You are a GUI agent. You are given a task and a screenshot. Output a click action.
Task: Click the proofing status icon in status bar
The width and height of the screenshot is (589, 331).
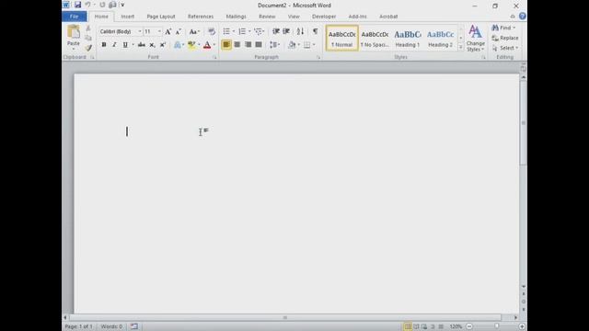pyautogui.click(x=134, y=326)
